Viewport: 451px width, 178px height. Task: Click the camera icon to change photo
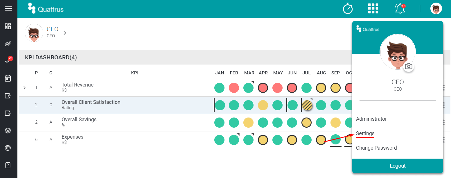point(409,66)
